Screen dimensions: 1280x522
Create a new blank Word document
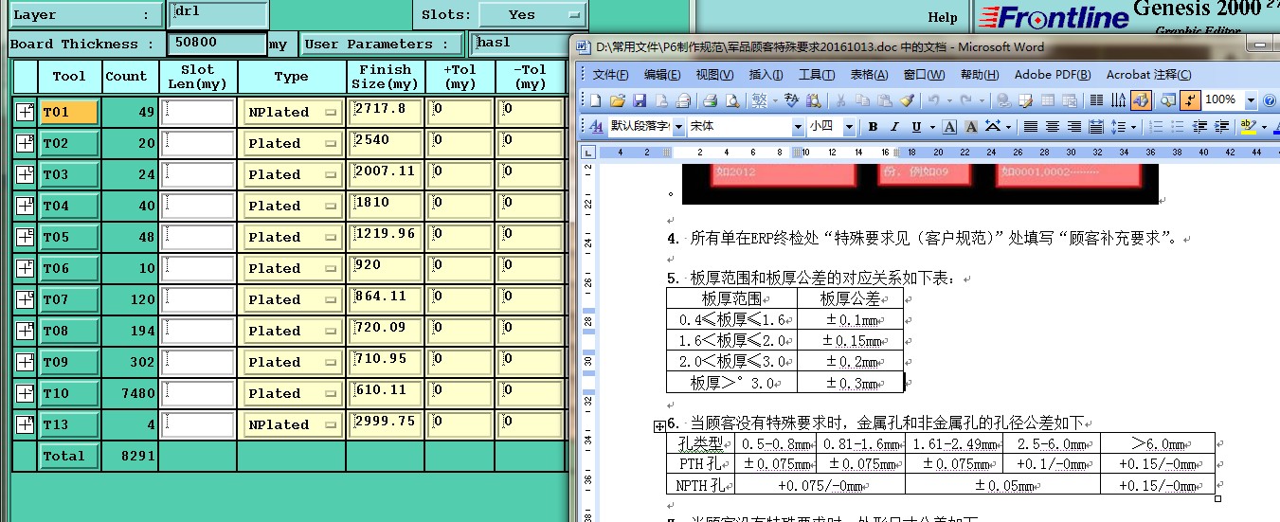point(595,99)
